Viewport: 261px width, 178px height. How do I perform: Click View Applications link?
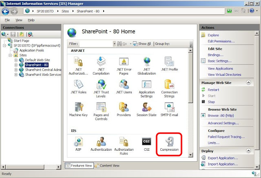pyautogui.click(x=220, y=68)
